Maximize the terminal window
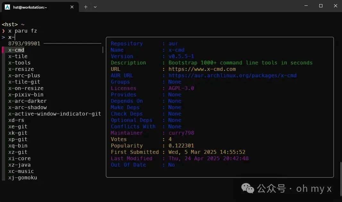 321,6
